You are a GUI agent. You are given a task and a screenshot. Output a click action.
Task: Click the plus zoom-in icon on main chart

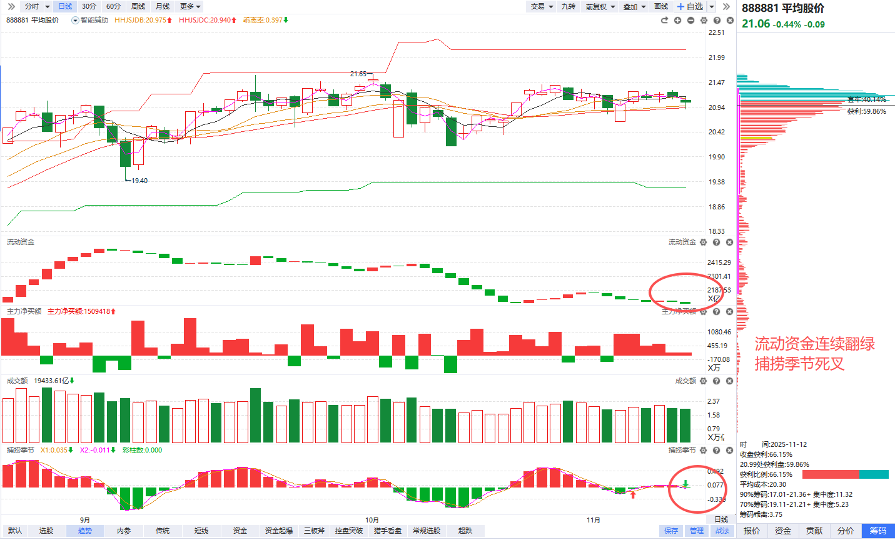click(x=677, y=20)
